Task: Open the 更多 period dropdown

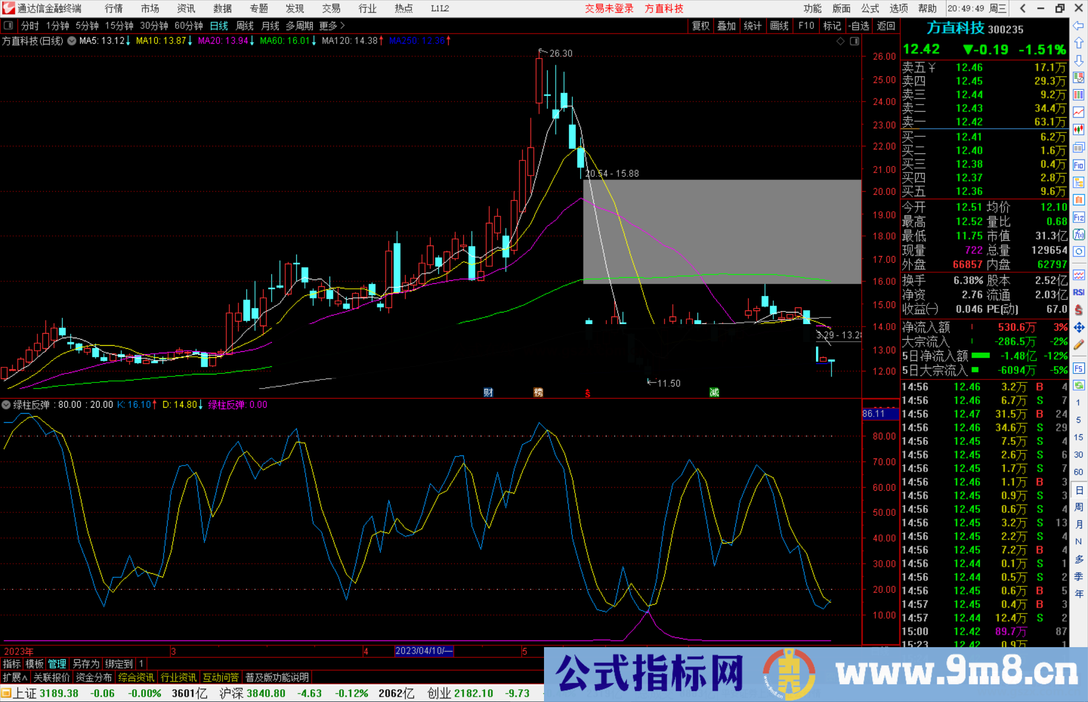Action: tap(327, 26)
